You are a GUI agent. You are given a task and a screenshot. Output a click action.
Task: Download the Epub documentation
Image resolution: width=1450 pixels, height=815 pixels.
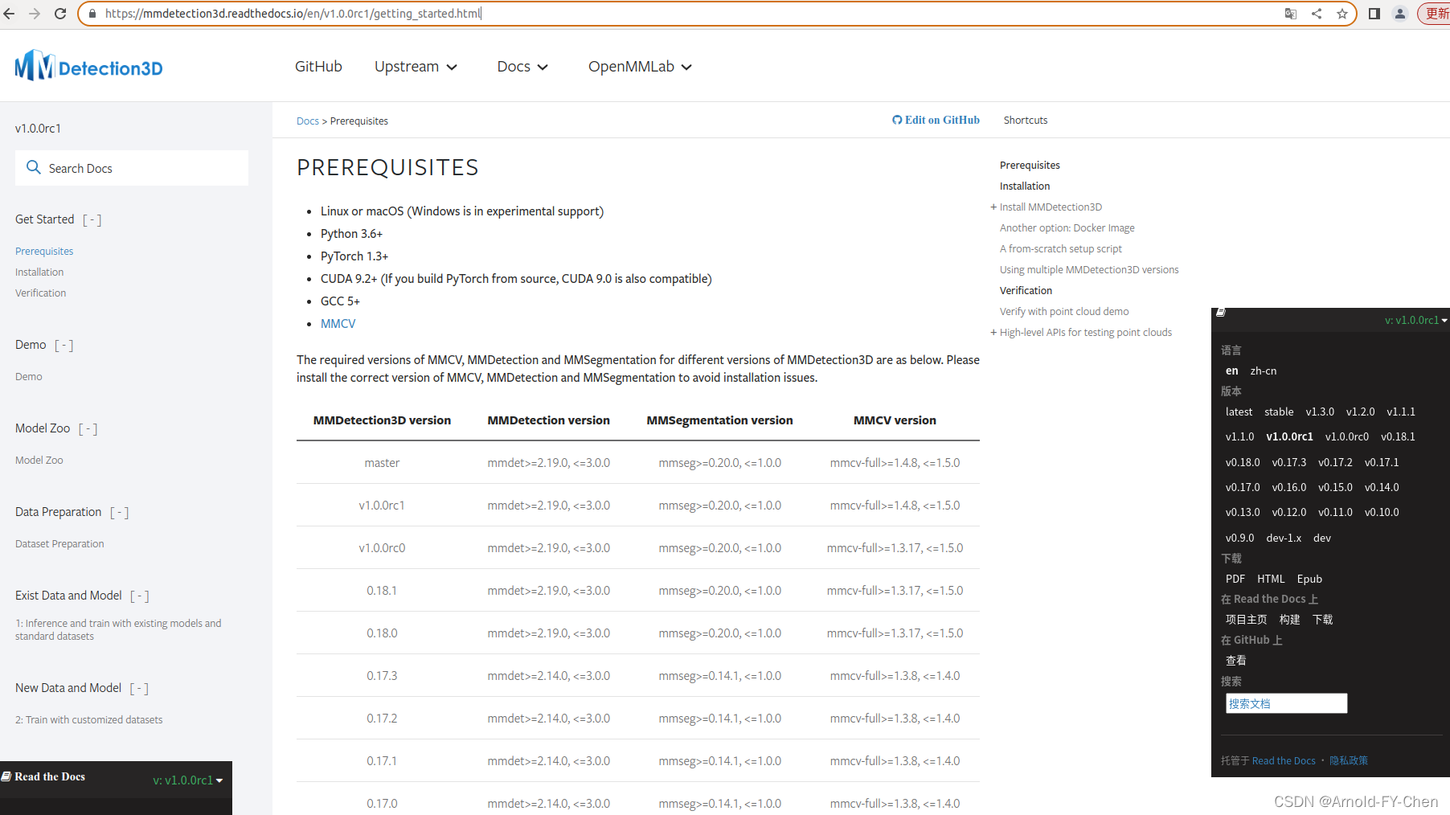tap(1309, 579)
